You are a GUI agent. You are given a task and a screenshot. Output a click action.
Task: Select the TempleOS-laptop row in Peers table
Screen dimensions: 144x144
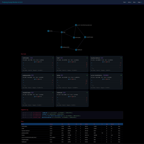coord(72,139)
